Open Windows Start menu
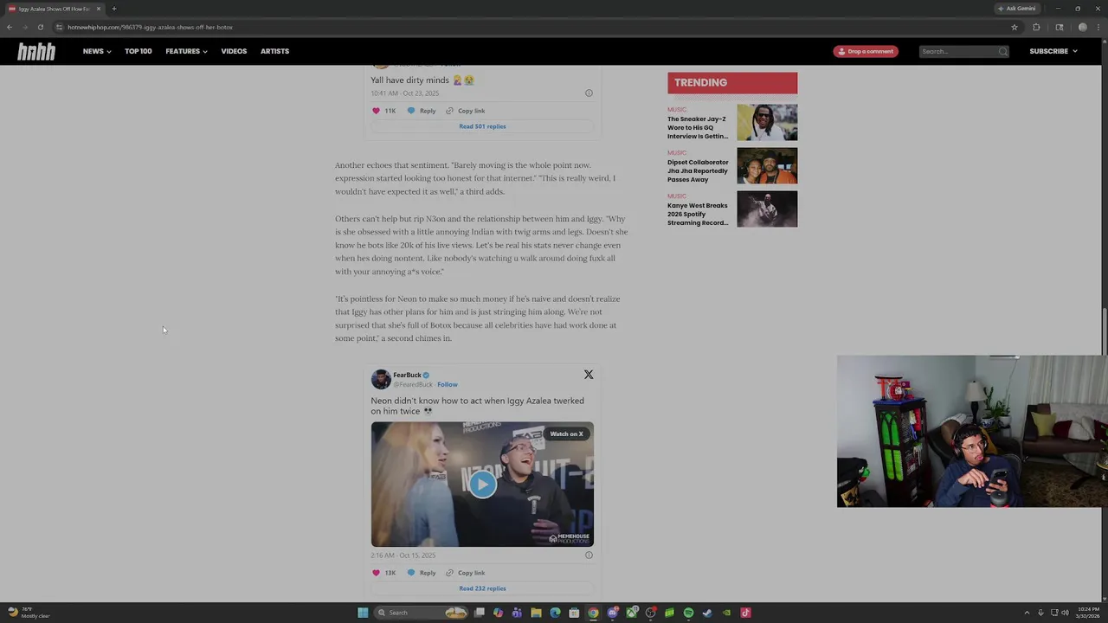This screenshot has width=1108, height=623. click(x=363, y=613)
